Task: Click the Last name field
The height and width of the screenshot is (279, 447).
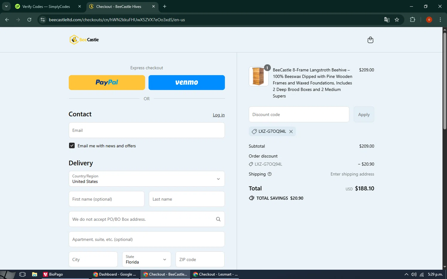Action: tap(187, 199)
